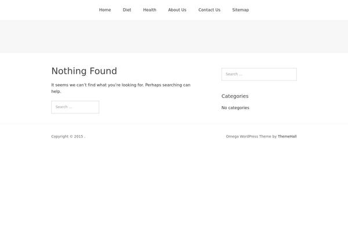Click the Nothing Found heading
Viewport: 348px width, 232px height.
(84, 71)
